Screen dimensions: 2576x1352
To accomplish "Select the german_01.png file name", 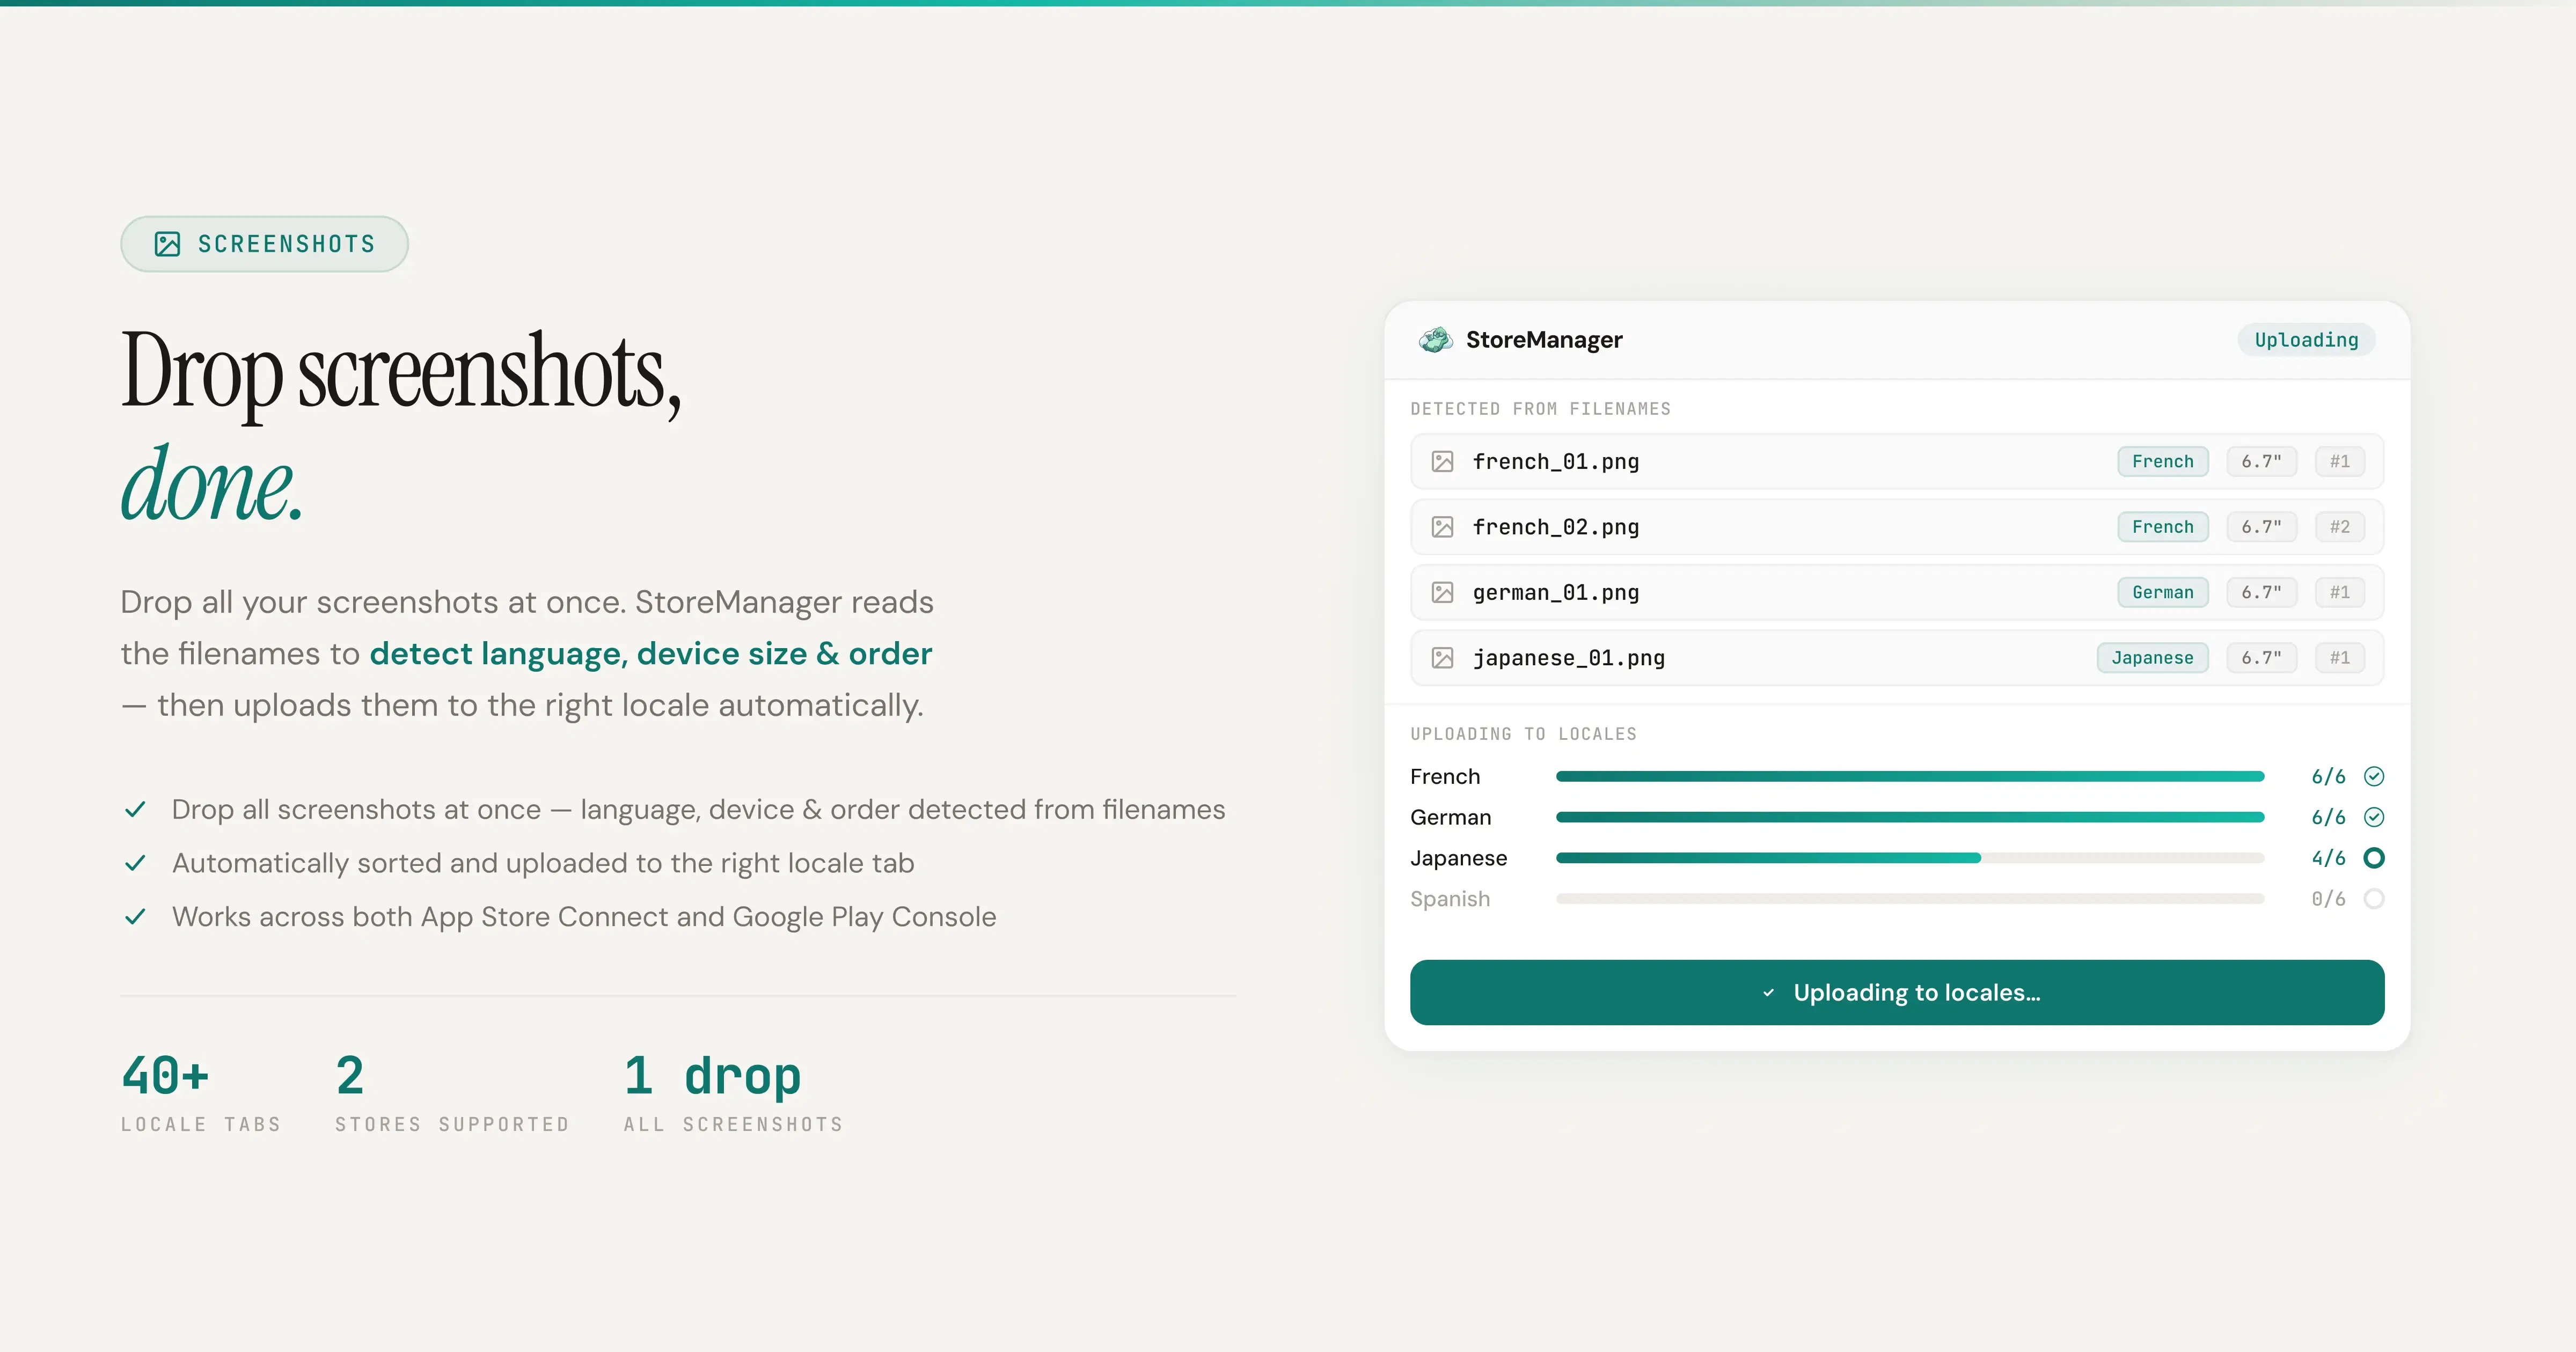I will tap(1556, 593).
